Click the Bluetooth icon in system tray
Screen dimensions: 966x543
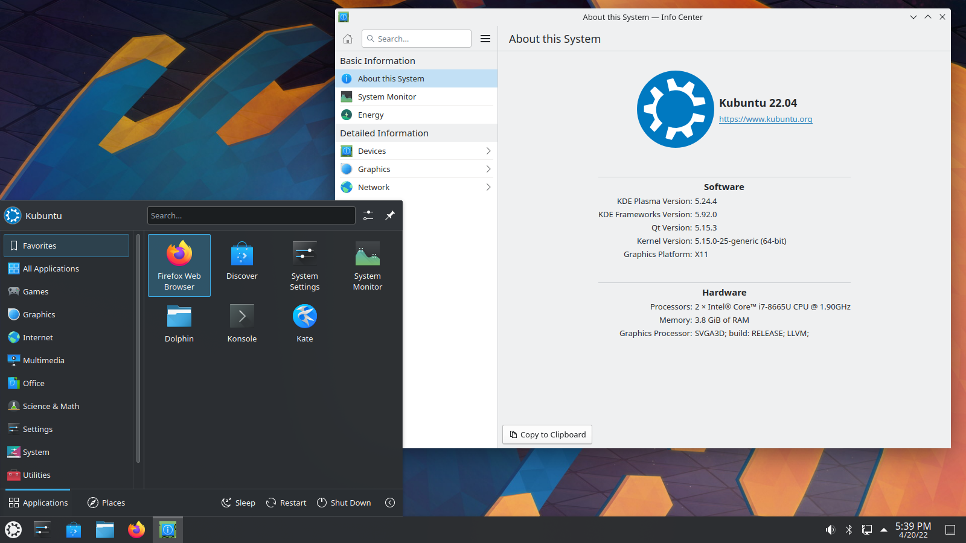pos(849,529)
